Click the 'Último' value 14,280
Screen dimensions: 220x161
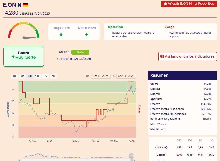[x=207, y=84]
